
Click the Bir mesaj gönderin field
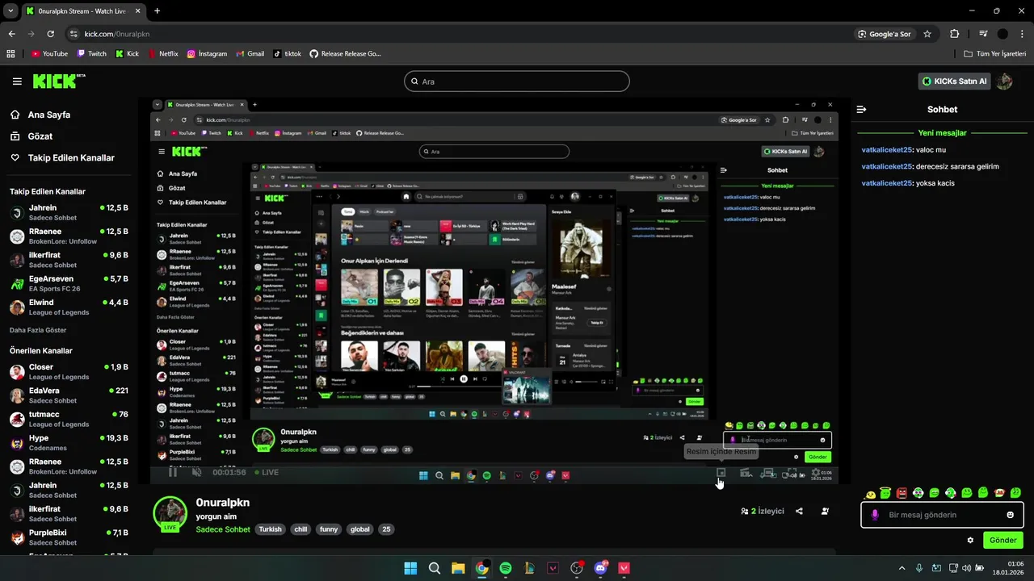(x=942, y=515)
